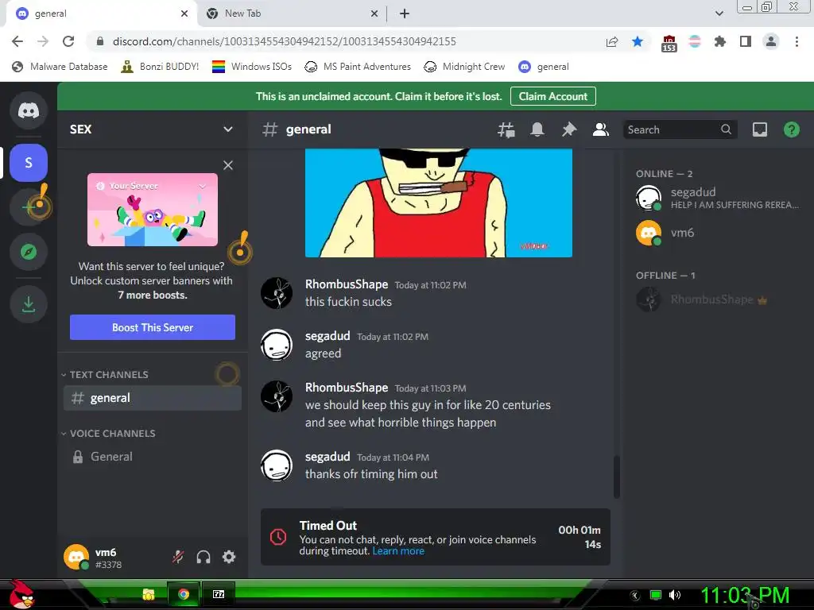Toggle bookmark star for this page

[638, 41]
